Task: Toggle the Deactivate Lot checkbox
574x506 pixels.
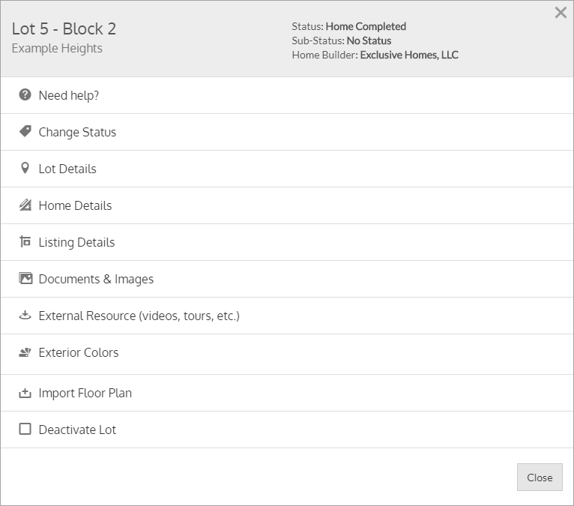Action: pos(25,430)
